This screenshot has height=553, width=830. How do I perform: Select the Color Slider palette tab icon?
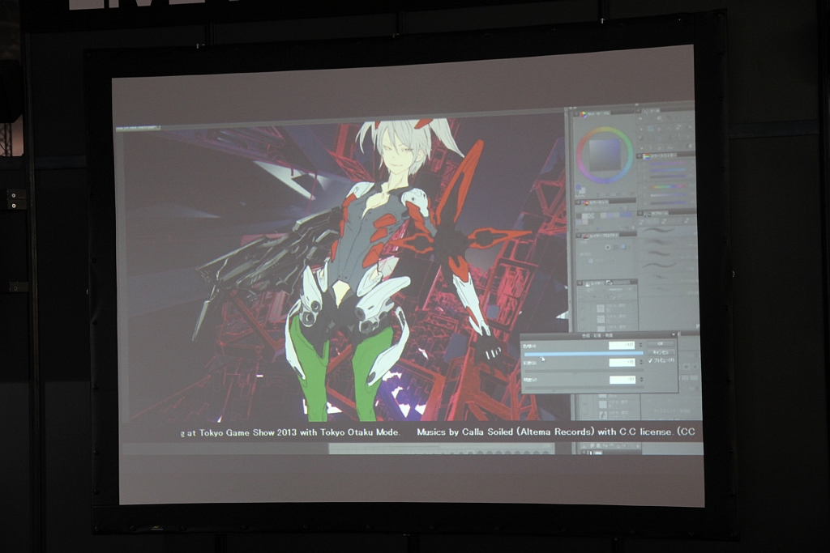[x=646, y=156]
